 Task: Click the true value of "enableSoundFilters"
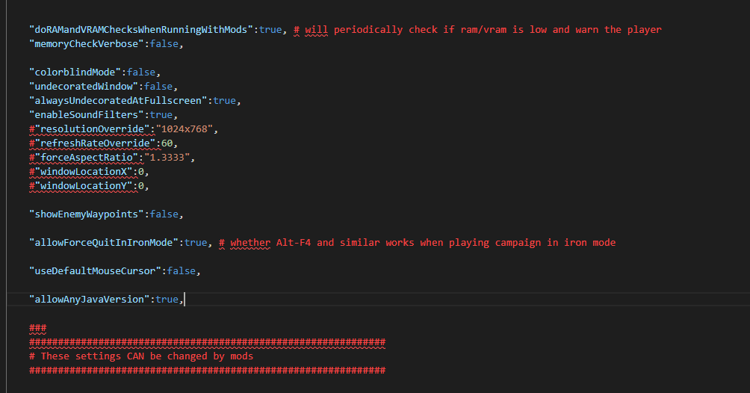click(x=161, y=115)
